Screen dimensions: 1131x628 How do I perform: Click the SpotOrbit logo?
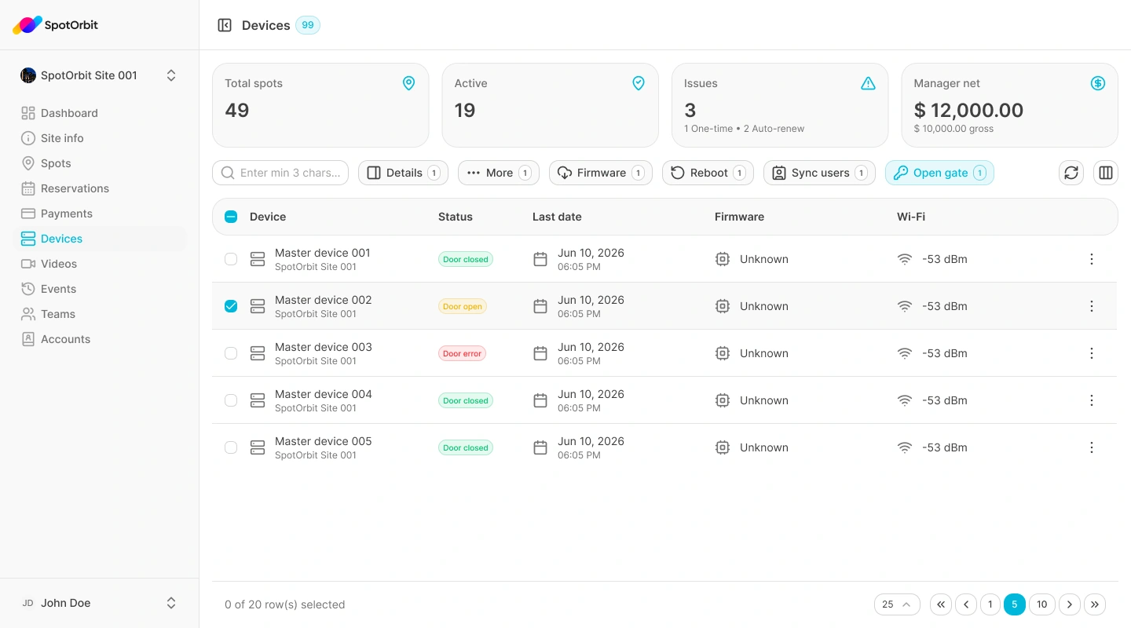click(56, 25)
